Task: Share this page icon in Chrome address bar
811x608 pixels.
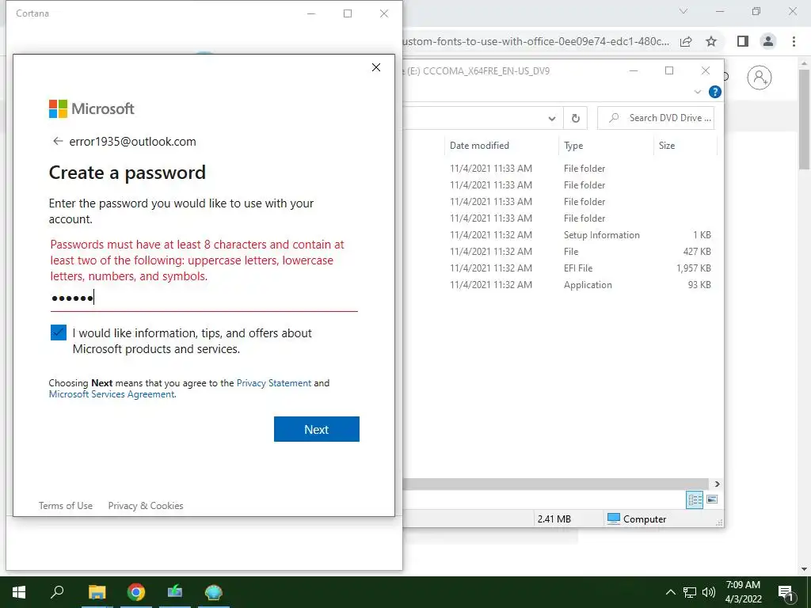Action: click(x=686, y=41)
